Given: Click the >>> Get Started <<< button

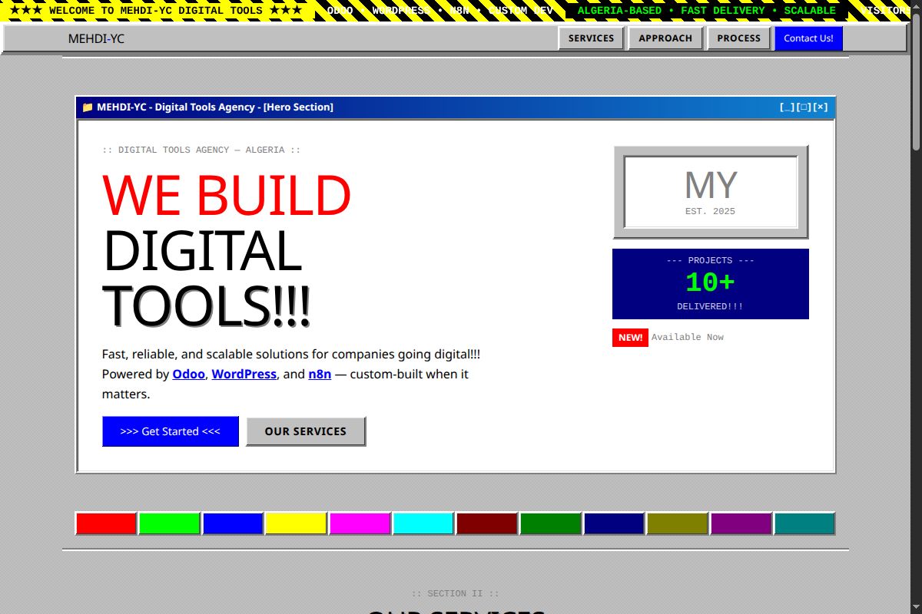Looking at the screenshot, I should point(171,431).
